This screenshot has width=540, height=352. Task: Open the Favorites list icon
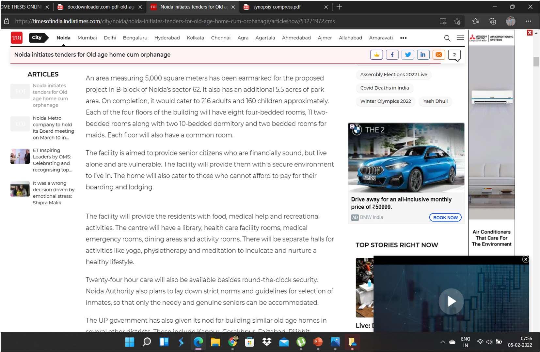point(476,22)
